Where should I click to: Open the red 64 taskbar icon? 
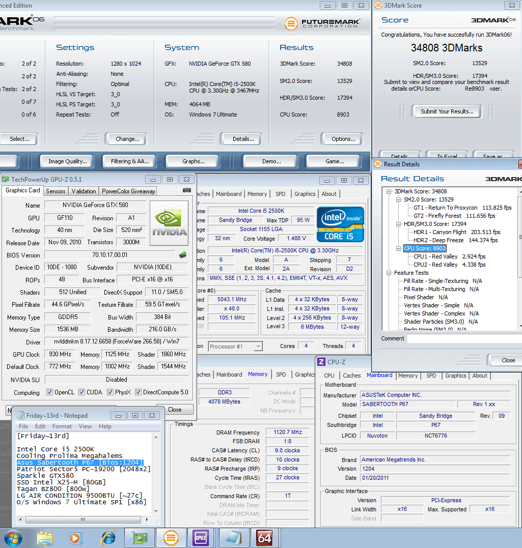pos(264,537)
